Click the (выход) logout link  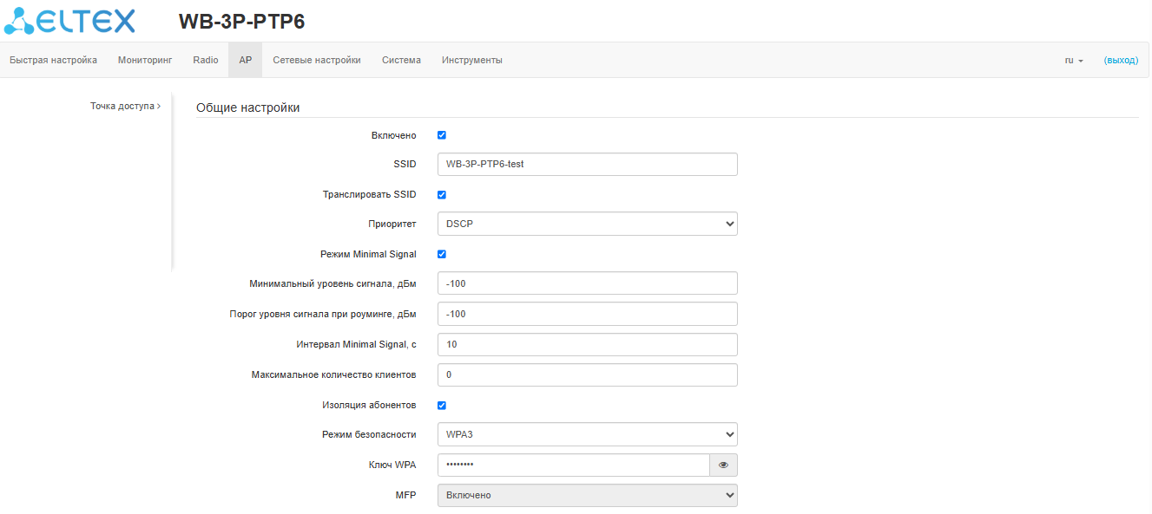tap(1121, 61)
